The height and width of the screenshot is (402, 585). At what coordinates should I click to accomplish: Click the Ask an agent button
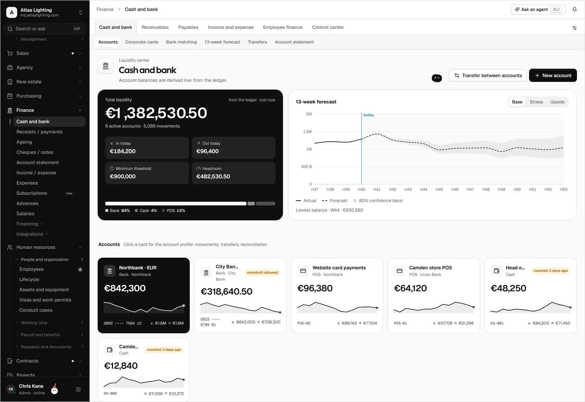click(x=538, y=10)
